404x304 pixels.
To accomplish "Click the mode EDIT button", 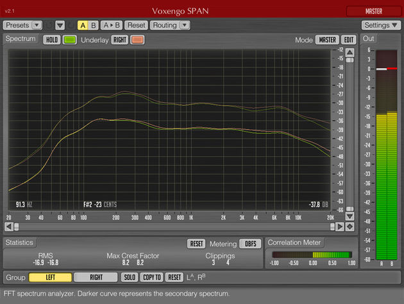I will point(349,40).
